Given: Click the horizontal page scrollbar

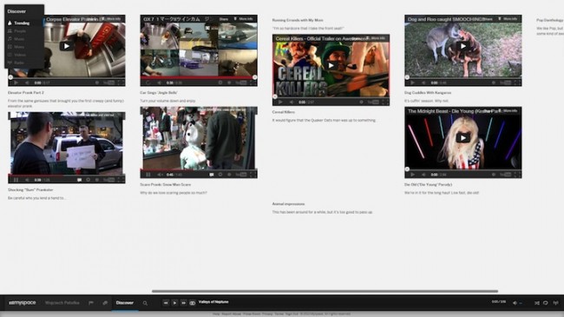Looking at the screenshot, I should point(325,291).
